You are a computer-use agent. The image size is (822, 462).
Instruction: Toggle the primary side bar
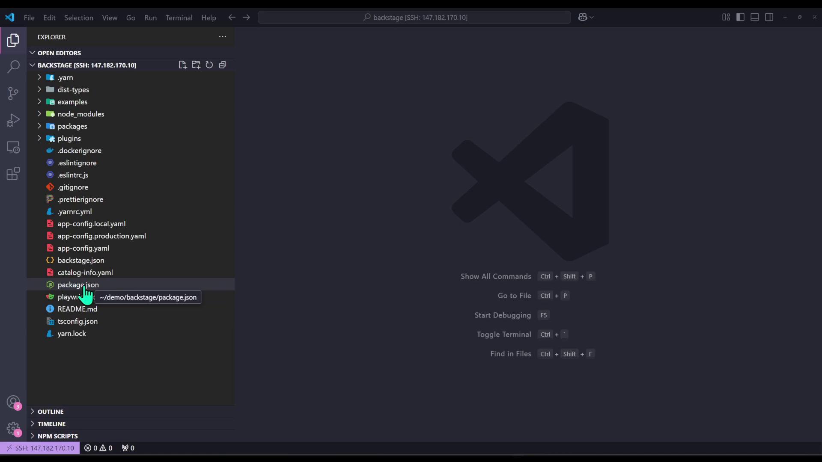741,17
